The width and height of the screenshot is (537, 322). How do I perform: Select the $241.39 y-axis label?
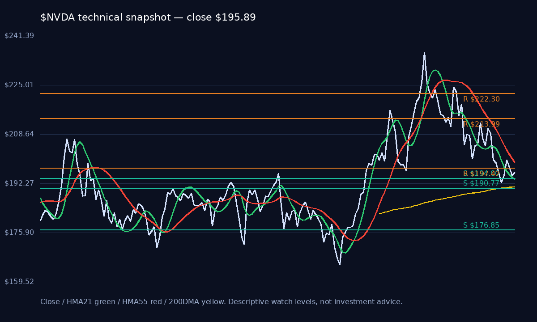pyautogui.click(x=19, y=36)
